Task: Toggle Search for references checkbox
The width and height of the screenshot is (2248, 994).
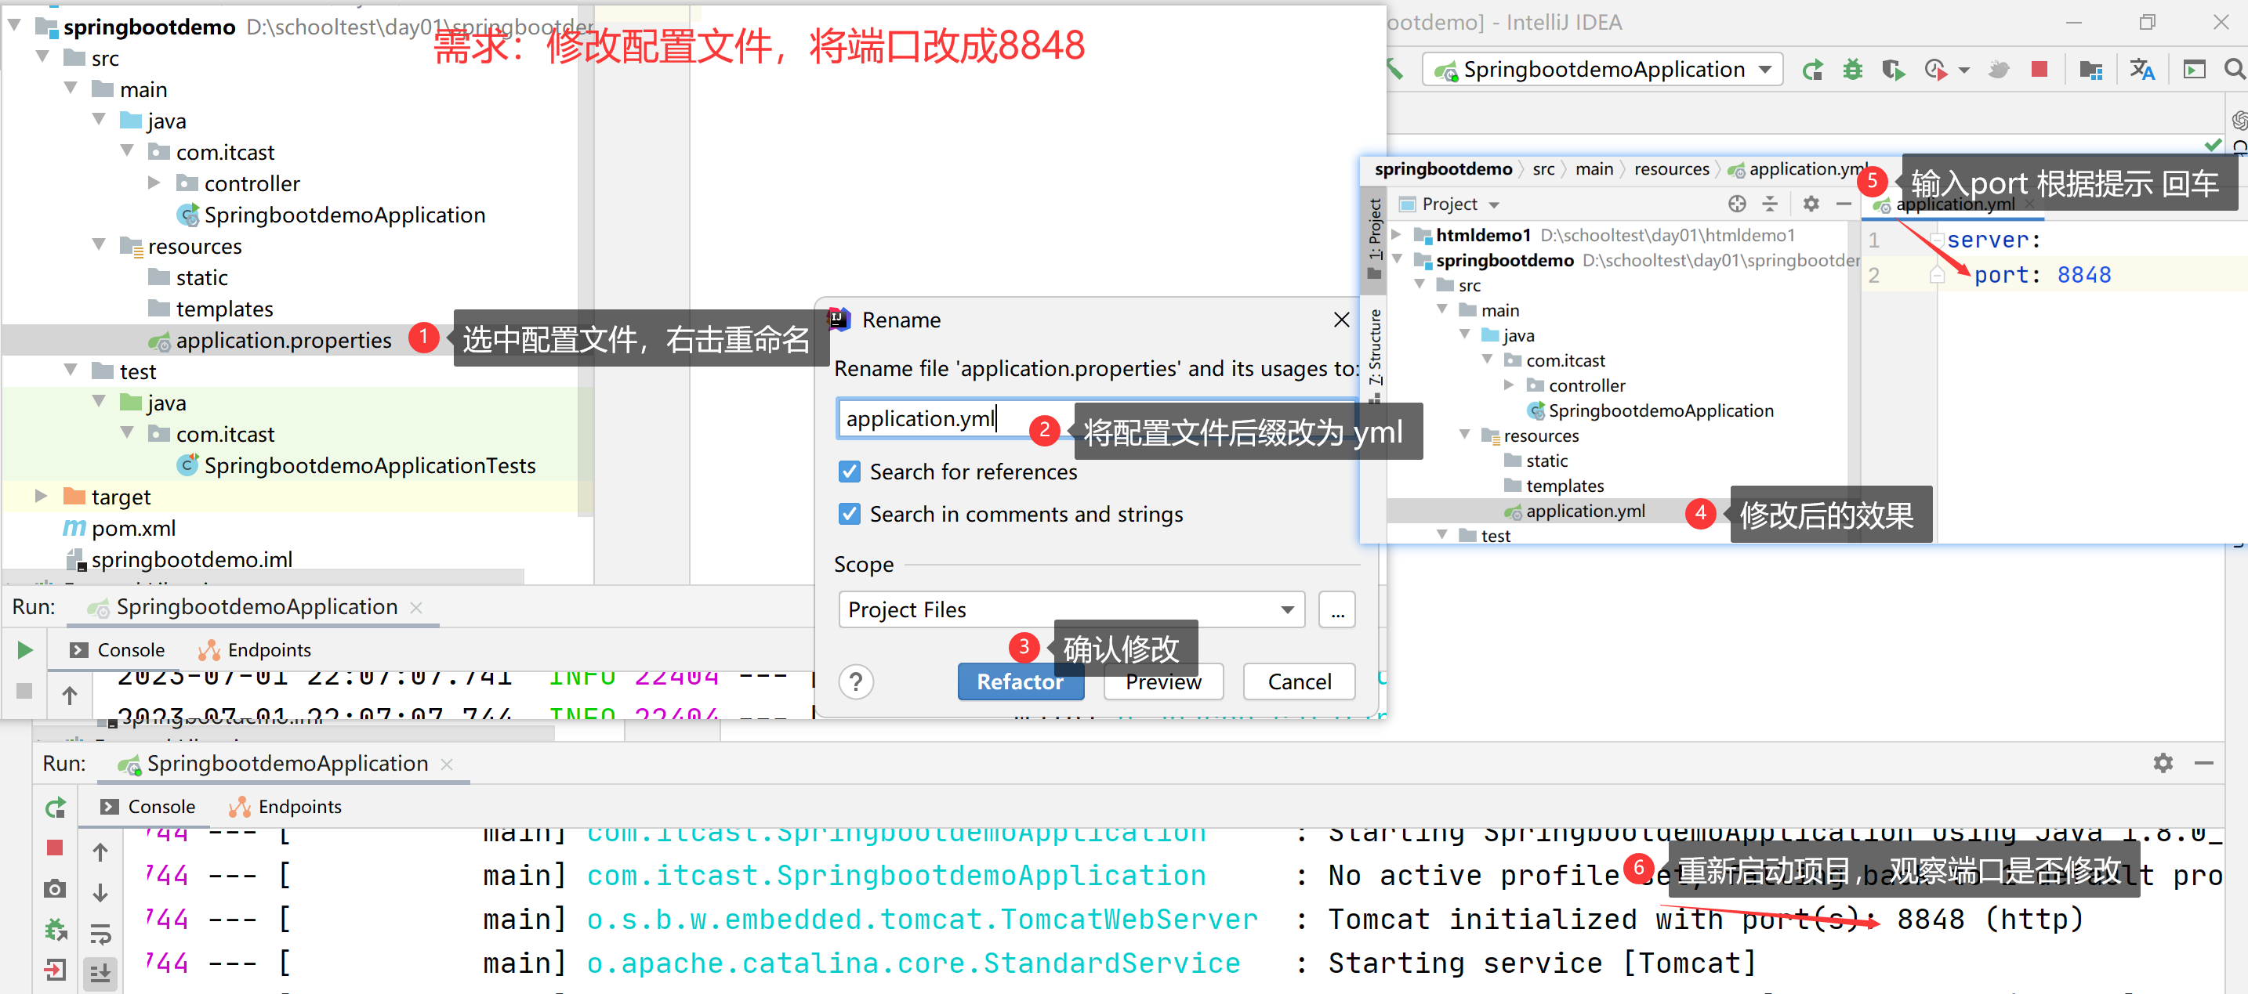Action: [x=849, y=472]
